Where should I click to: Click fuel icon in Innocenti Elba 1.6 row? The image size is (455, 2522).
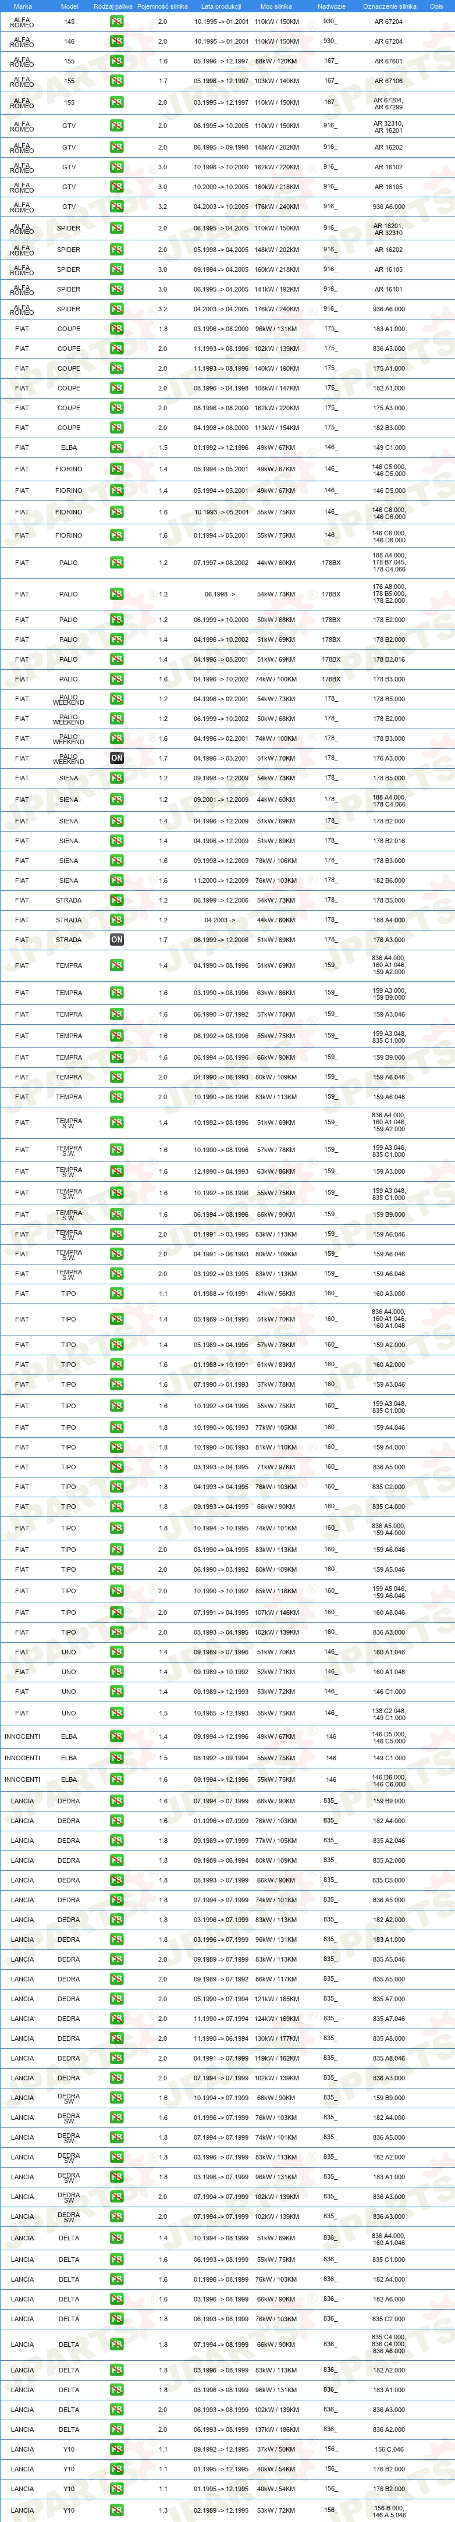(x=116, y=1780)
